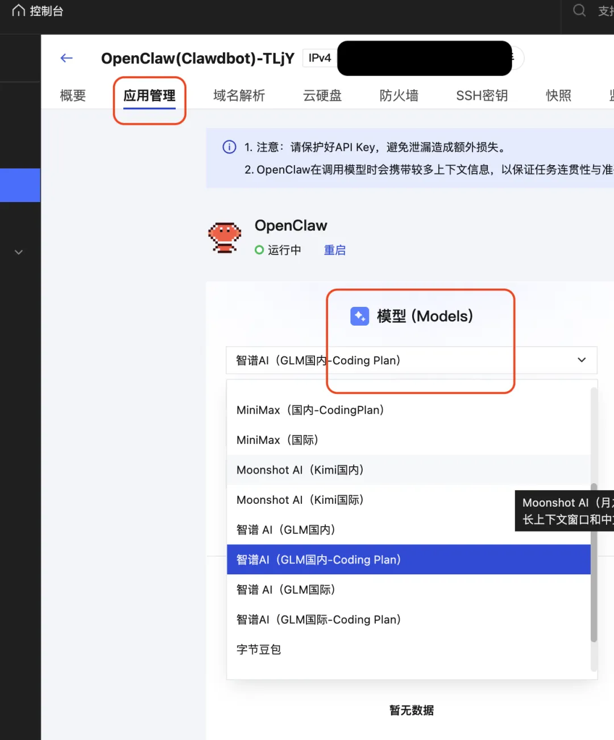614x740 pixels.
Task: Go back using the left arrow
Action: (x=67, y=58)
